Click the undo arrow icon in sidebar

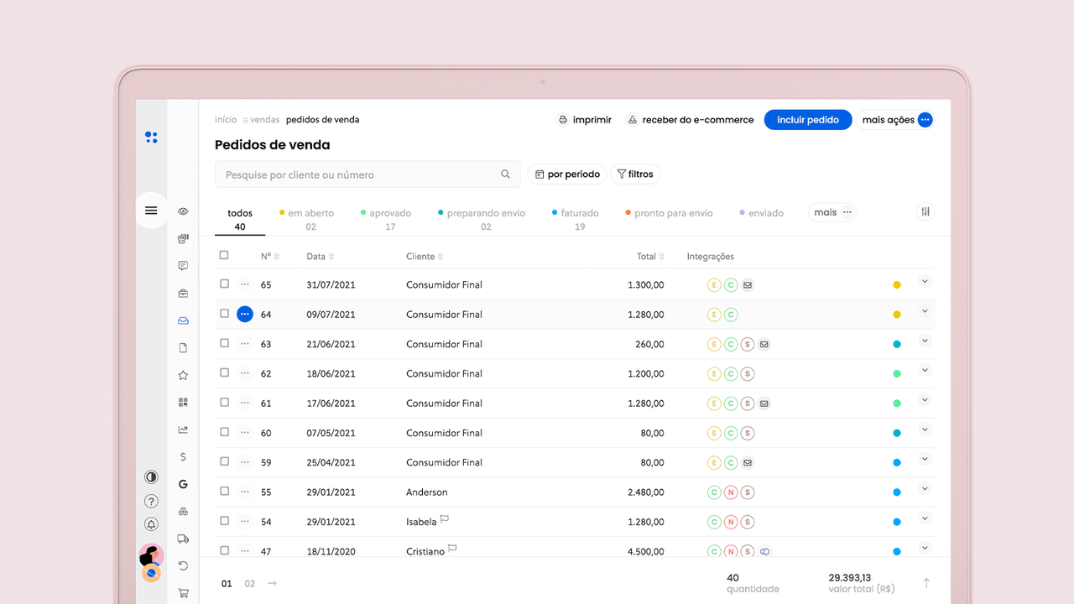pos(183,566)
